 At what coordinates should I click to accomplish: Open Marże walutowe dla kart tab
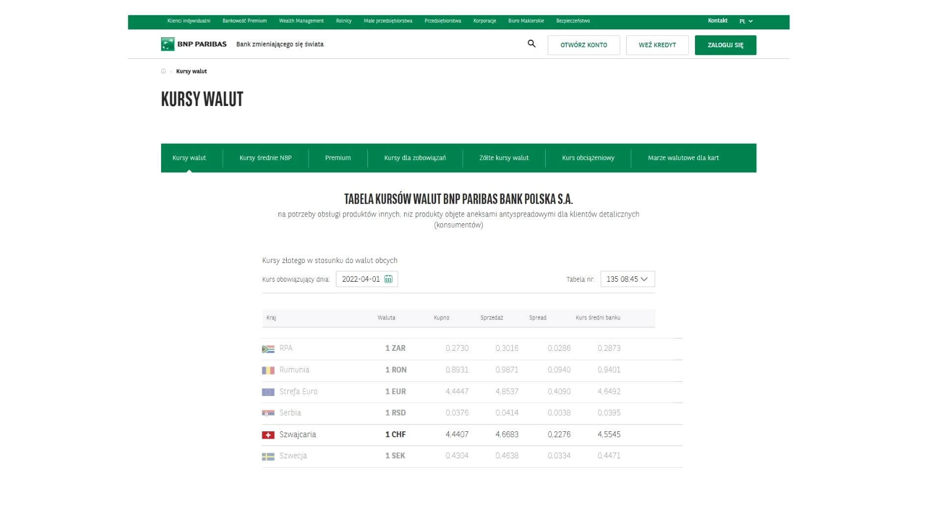point(683,158)
